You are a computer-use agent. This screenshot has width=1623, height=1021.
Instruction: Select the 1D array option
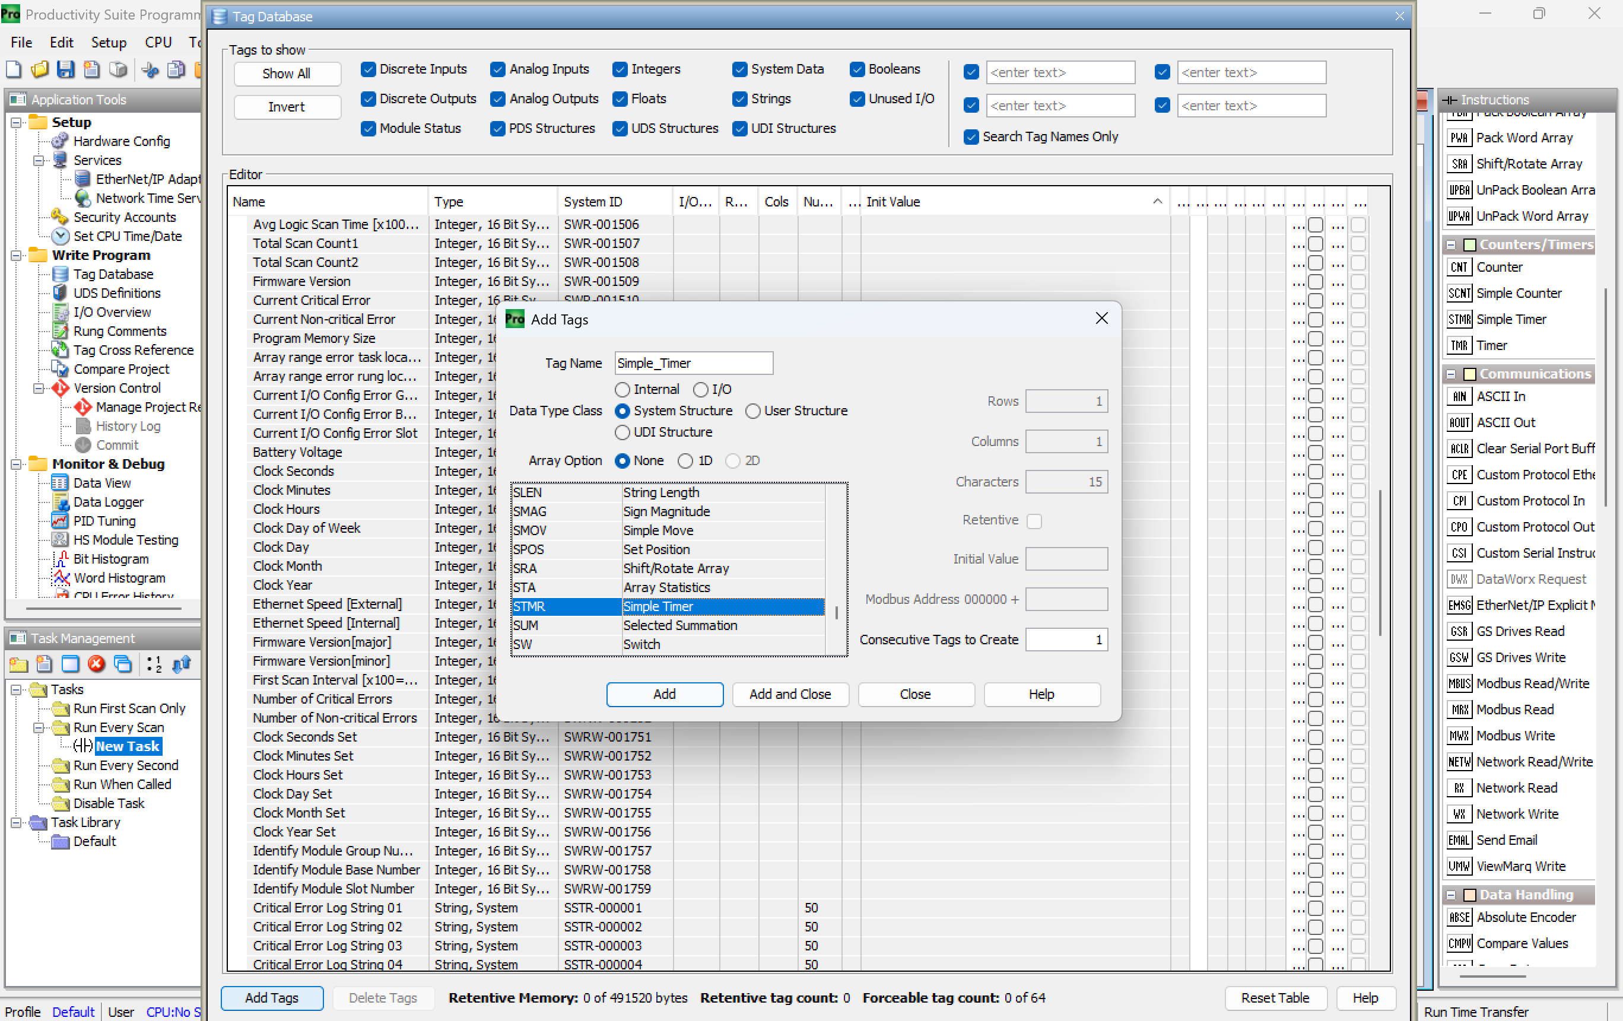(685, 461)
